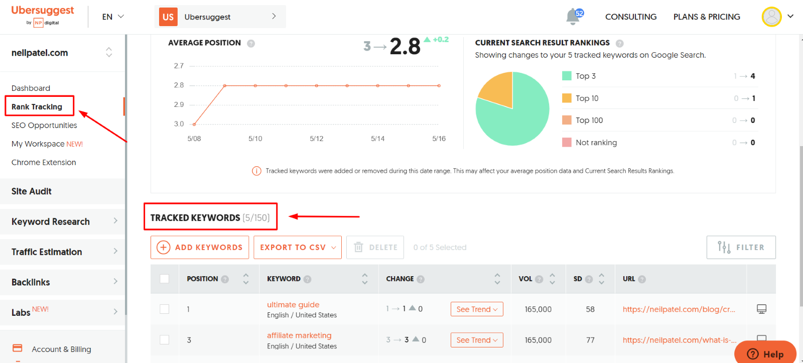The image size is (803, 363).
Task: Click the green Top 3 legend swatch
Action: coord(567,76)
